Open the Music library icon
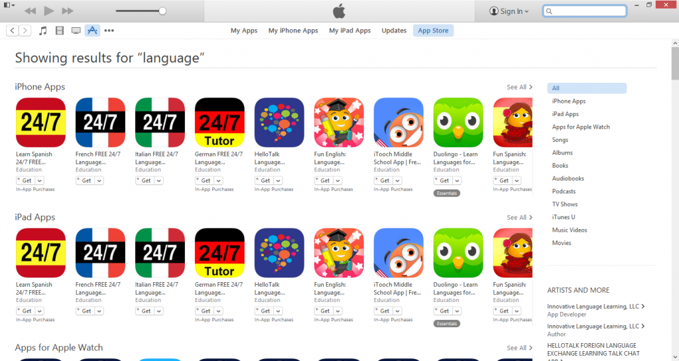The width and height of the screenshot is (679, 361). tap(43, 30)
